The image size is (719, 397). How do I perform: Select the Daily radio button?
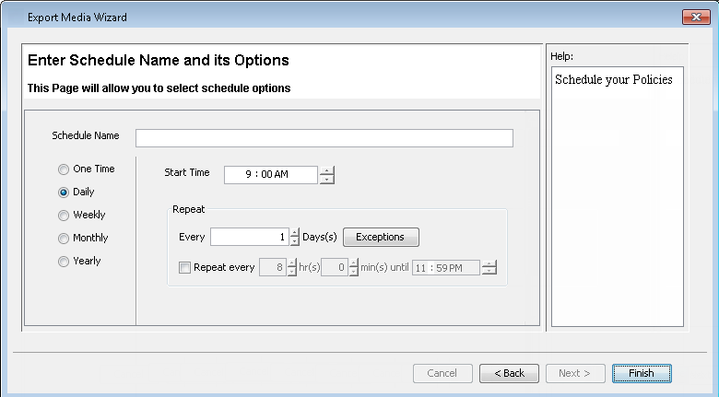click(64, 193)
